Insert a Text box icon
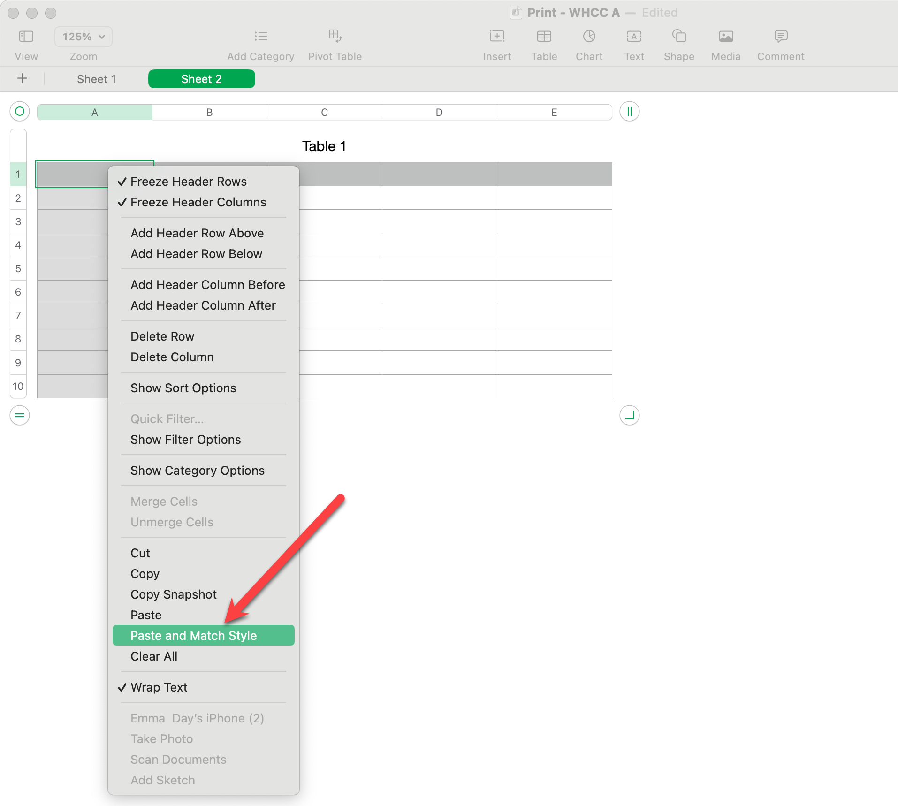Image resolution: width=898 pixels, height=806 pixels. click(634, 37)
